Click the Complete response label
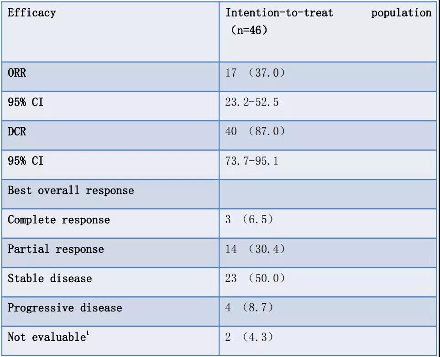The width and height of the screenshot is (440, 357). coord(59,220)
